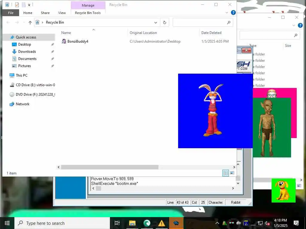Open Desktop in the navigation pane
Image resolution: width=306 pixels, height=229 pixels.
[x=25, y=44]
